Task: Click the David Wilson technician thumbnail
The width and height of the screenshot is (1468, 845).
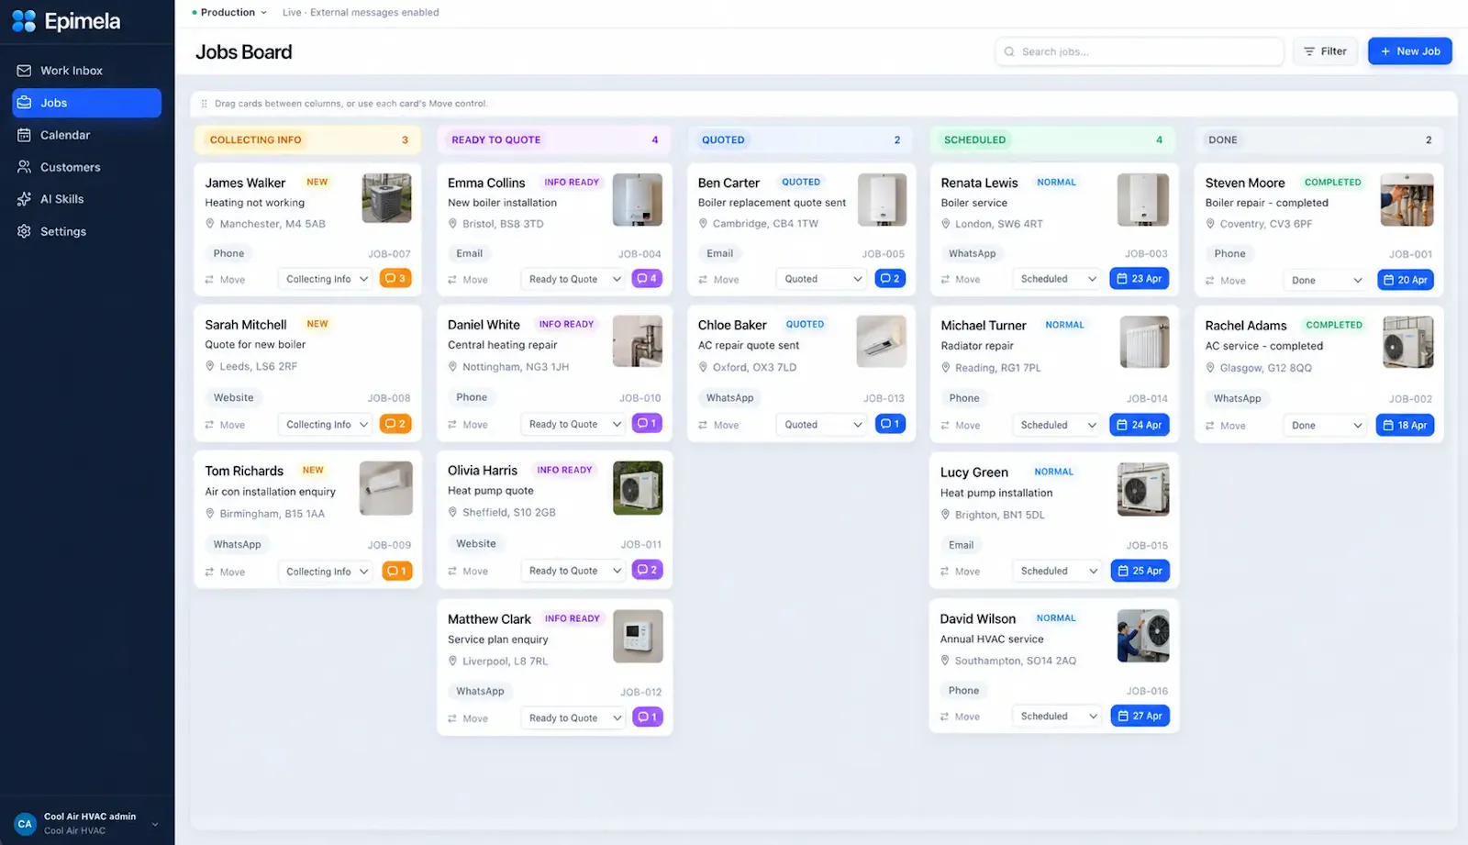Action: pyautogui.click(x=1143, y=636)
